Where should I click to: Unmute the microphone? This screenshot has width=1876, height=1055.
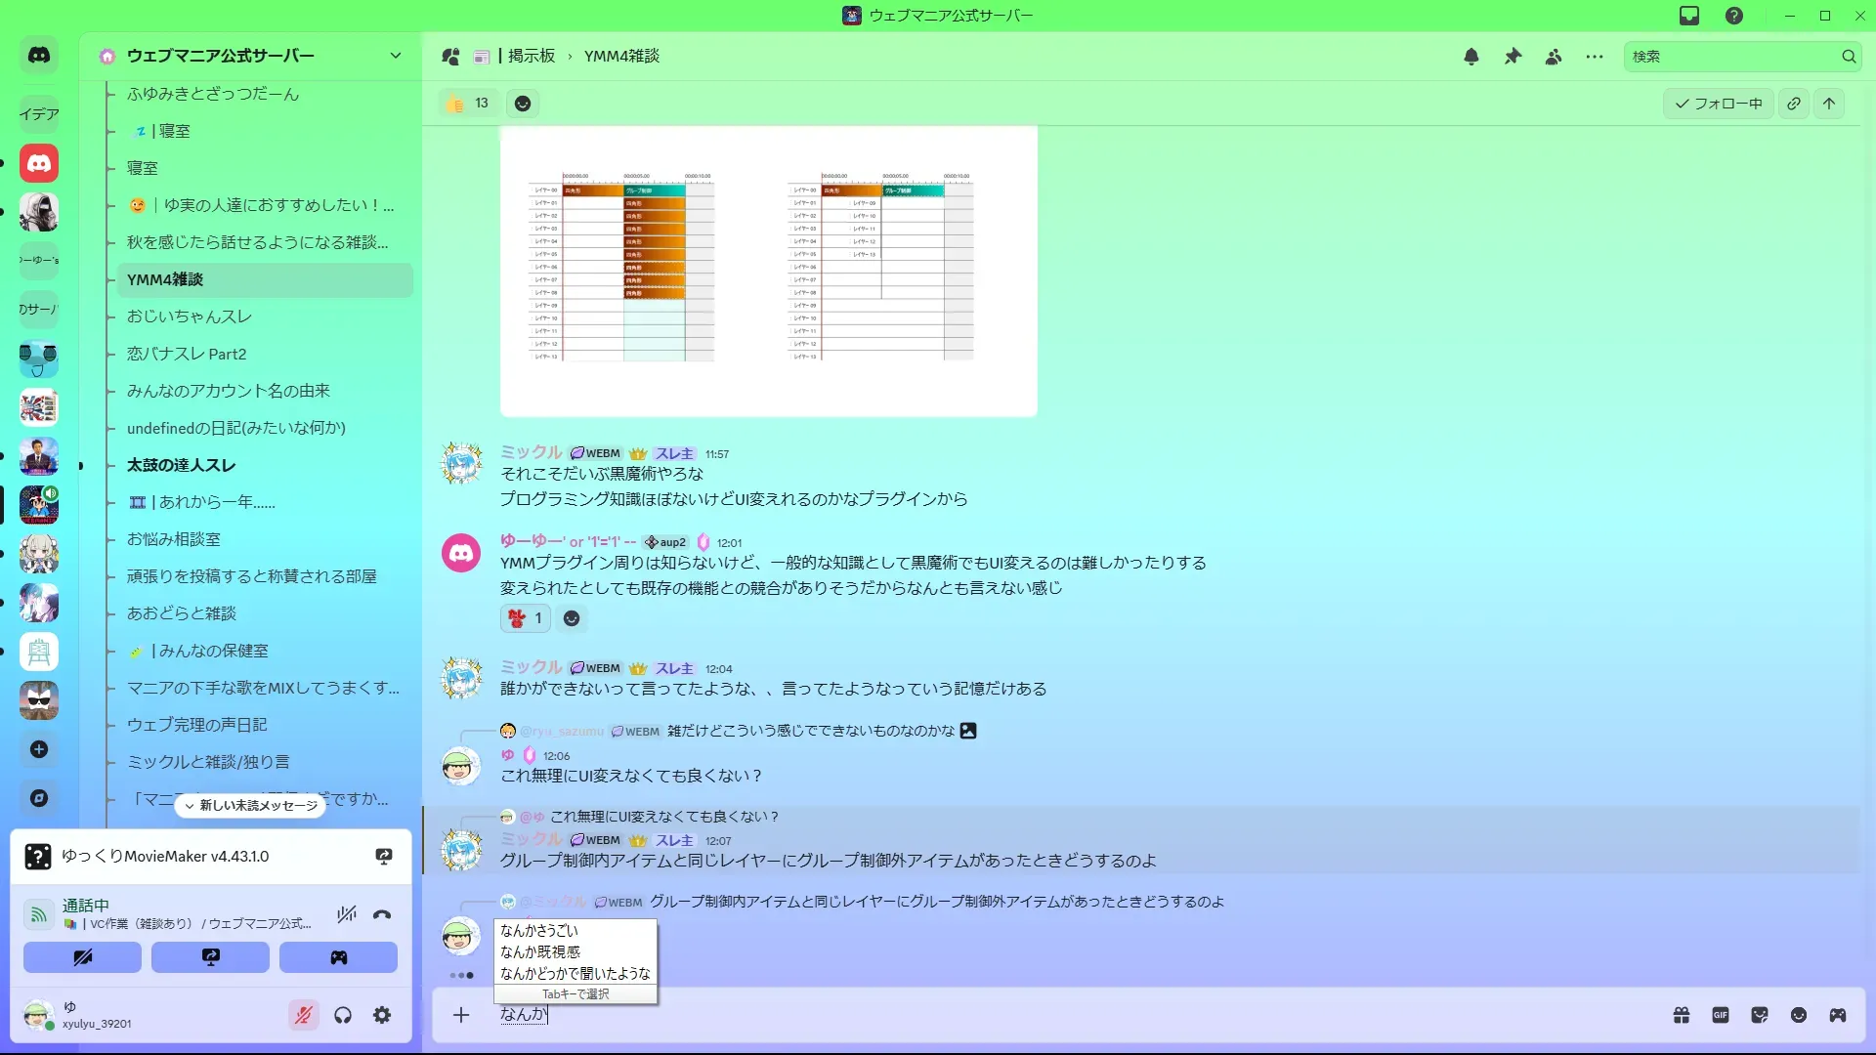point(304,1015)
